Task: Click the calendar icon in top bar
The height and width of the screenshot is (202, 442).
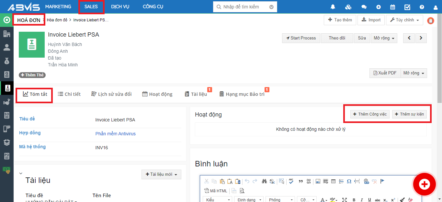Action: pos(392,7)
